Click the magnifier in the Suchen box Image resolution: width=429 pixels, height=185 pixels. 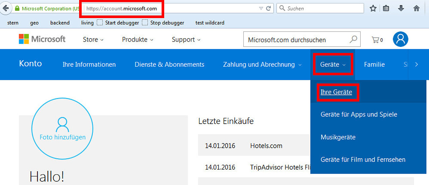(x=282, y=8)
